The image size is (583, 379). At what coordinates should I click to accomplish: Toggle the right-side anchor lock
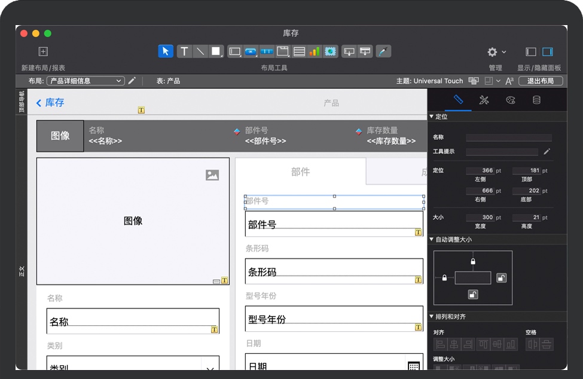502,277
